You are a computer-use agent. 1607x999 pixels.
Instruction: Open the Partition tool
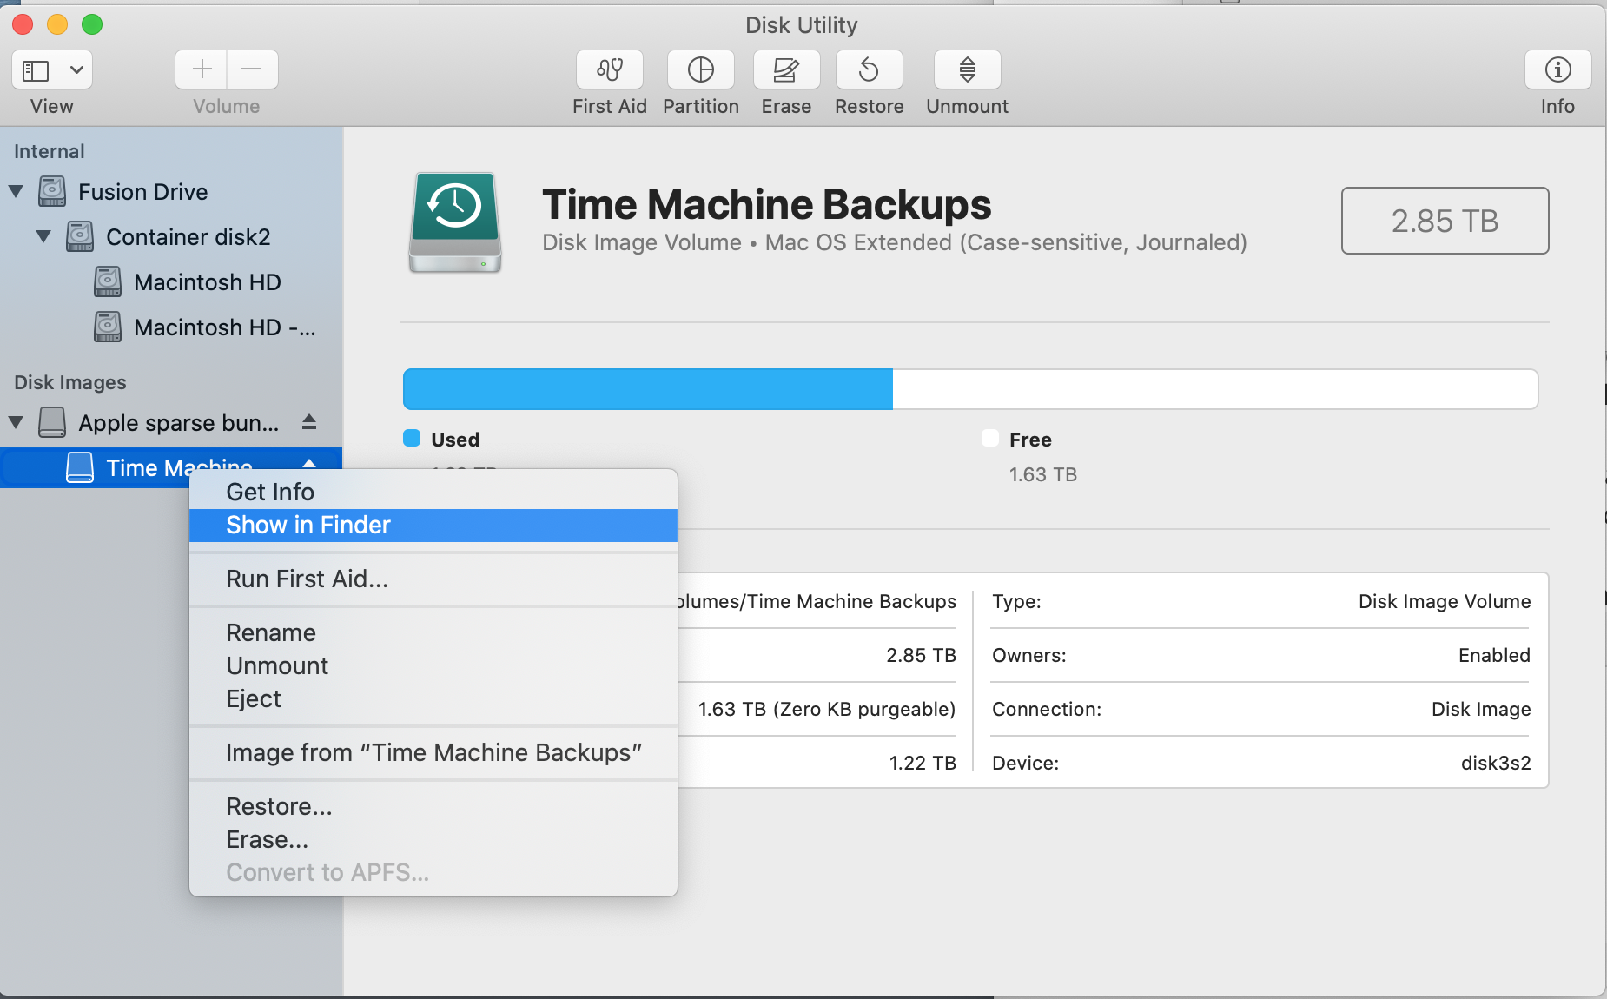[700, 69]
